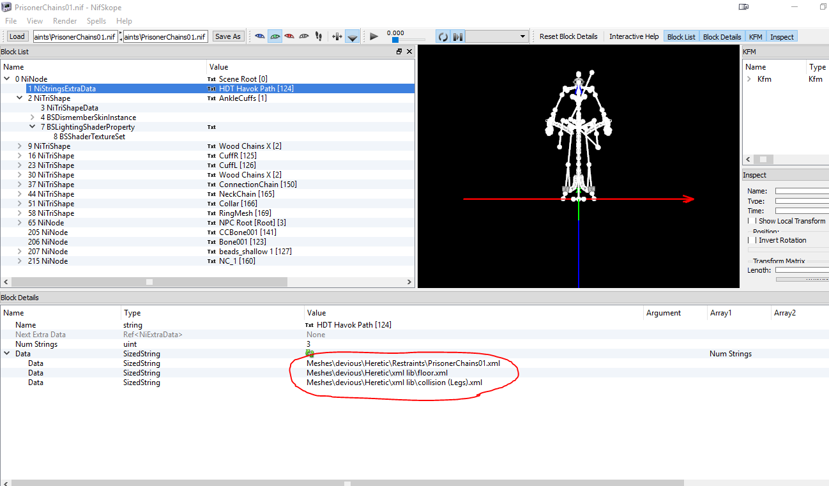Click the Txt icon beside beads_shallow 1
The height and width of the screenshot is (486, 829).
(x=211, y=252)
